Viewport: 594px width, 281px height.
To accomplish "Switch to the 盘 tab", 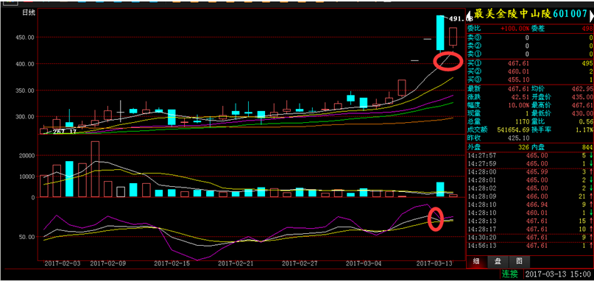I will [497, 261].
